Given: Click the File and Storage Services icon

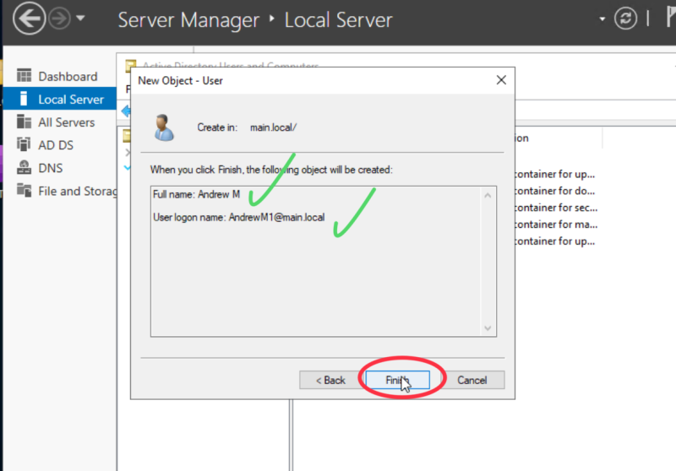Looking at the screenshot, I should tap(24, 191).
